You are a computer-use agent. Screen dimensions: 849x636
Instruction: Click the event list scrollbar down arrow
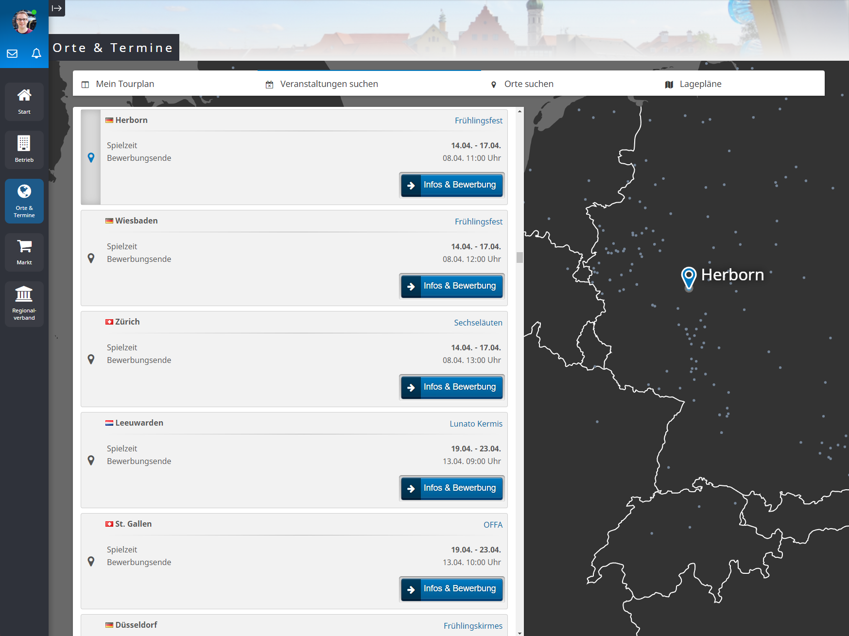click(x=520, y=633)
